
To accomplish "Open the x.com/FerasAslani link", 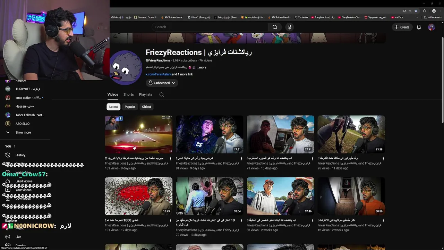I will pos(158,74).
